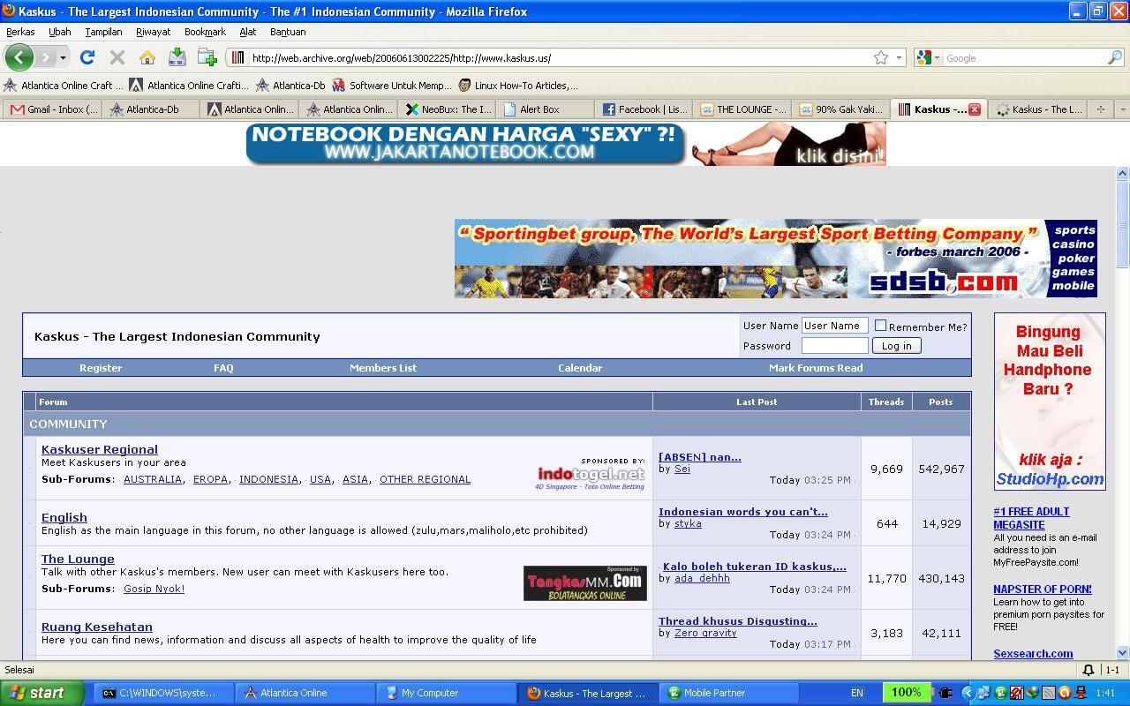This screenshot has width=1130, height=706.
Task: Open the Alert Box tab
Action: click(545, 109)
